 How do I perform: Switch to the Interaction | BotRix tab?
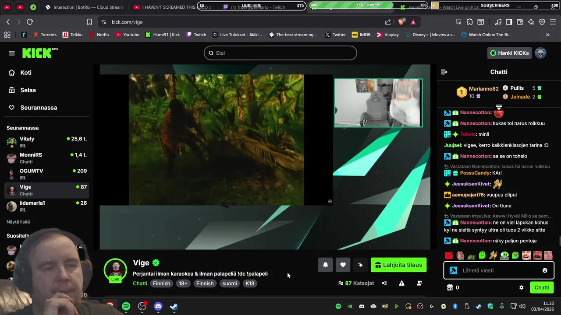click(x=84, y=7)
